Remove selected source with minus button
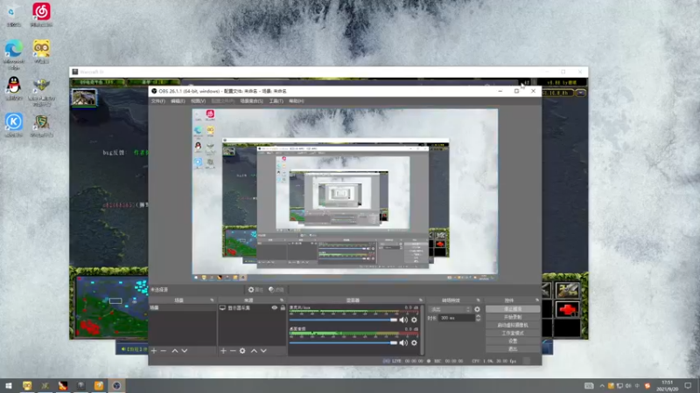The width and height of the screenshot is (700, 393). pos(233,351)
